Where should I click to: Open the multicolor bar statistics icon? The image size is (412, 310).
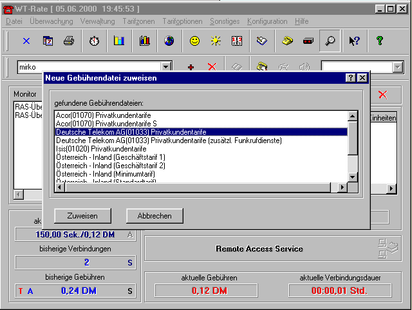144,41
